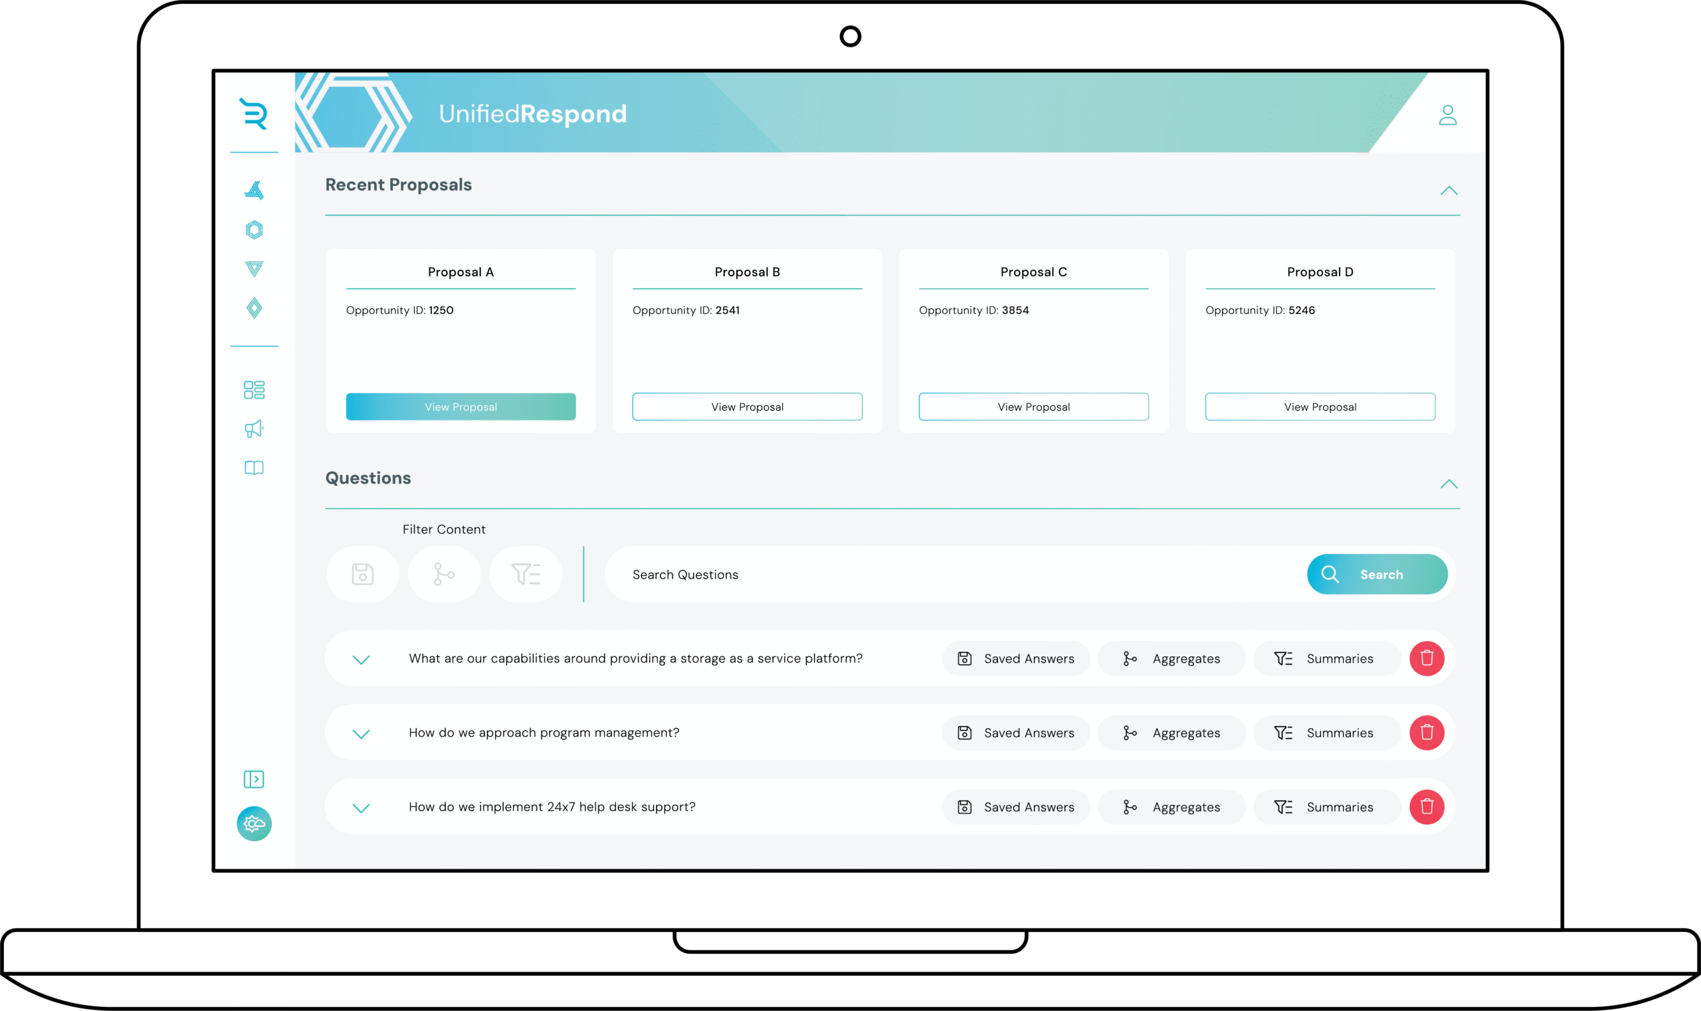Toggle Saved Answers for the storage platform question

click(1015, 658)
